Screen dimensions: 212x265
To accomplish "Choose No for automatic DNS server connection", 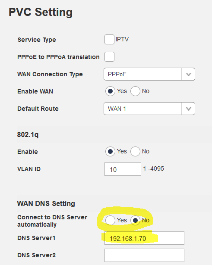I will [135, 220].
